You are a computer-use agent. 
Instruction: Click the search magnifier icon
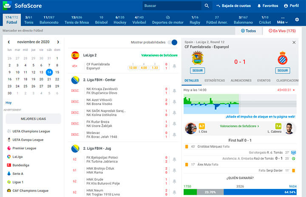pos(207,6)
